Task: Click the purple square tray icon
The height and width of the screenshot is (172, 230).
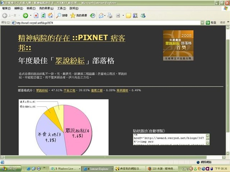Action: point(207,169)
